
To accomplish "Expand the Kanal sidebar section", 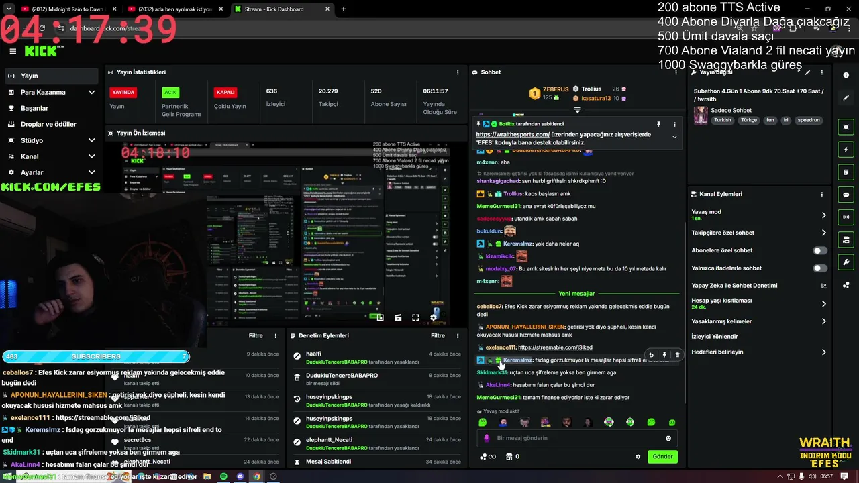I will click(x=50, y=156).
